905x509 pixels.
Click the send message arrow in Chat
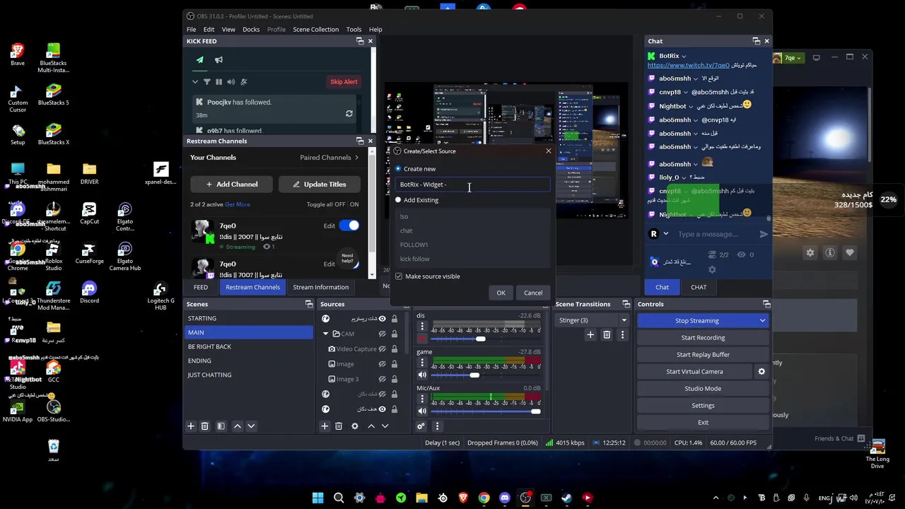(764, 234)
